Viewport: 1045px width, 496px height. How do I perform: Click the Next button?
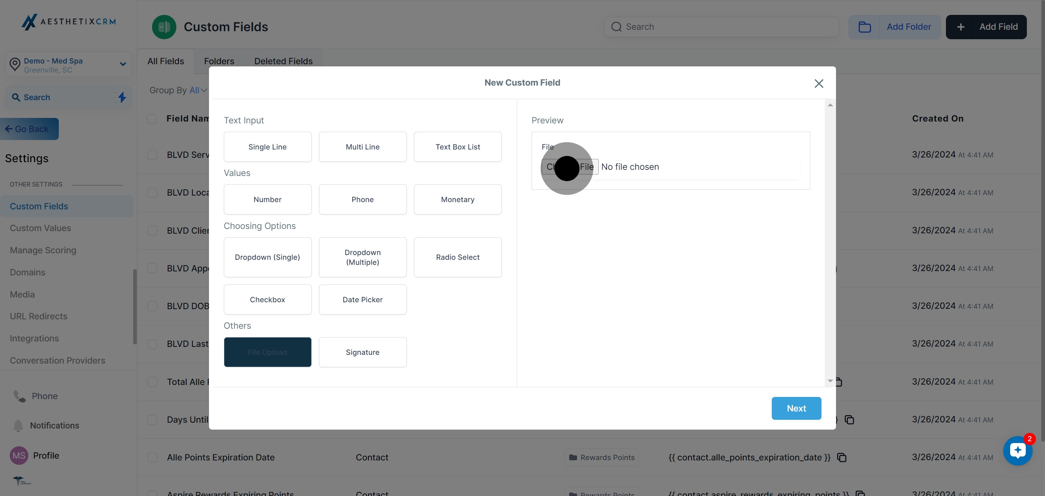[x=796, y=408]
